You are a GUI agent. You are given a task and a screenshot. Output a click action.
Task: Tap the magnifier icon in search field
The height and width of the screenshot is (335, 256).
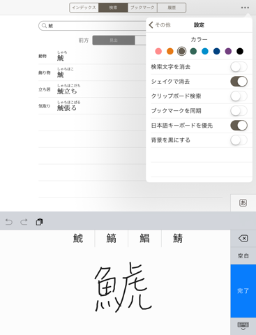click(44, 26)
